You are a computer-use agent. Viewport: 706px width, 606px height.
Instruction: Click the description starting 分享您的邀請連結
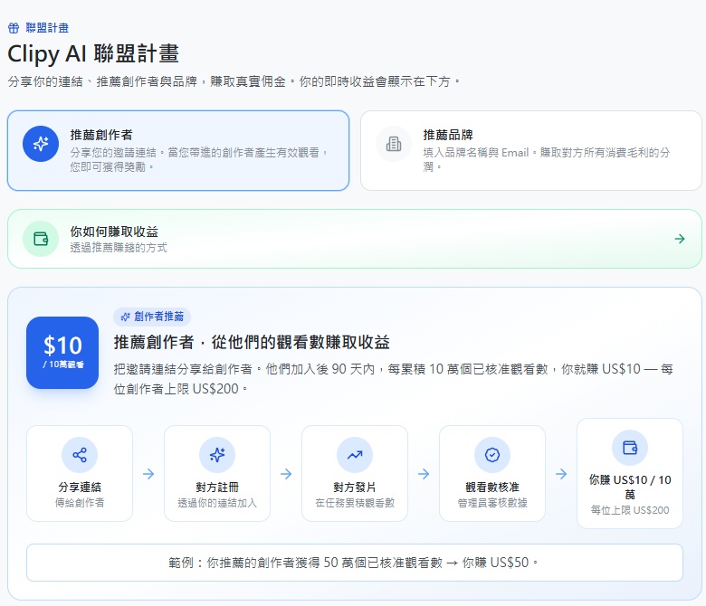(198, 160)
